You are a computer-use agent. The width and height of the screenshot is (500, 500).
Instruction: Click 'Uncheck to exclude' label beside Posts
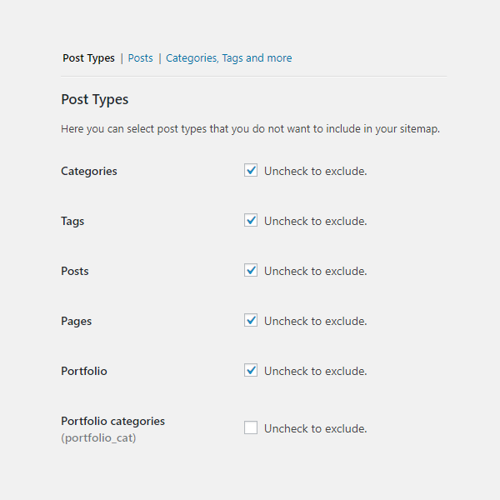(315, 271)
